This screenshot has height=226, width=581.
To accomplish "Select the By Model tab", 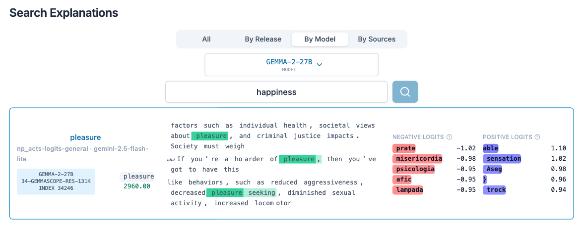I will tap(320, 39).
